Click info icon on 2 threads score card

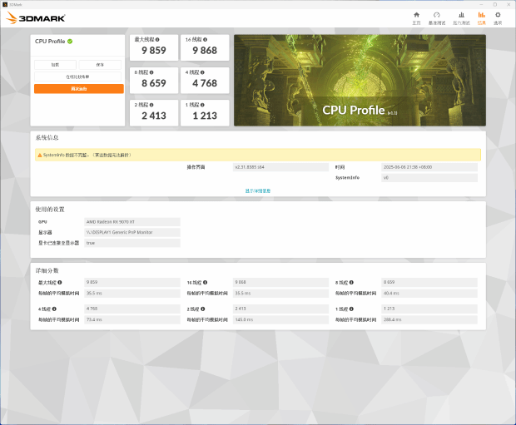[151, 105]
